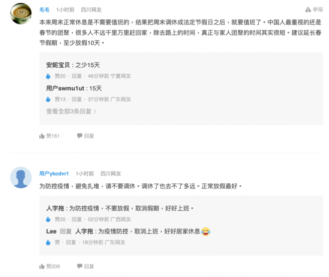The height and width of the screenshot is (277, 329).
Task: Click the reply bubble under 毛毛's comment
Action: coord(85,136)
